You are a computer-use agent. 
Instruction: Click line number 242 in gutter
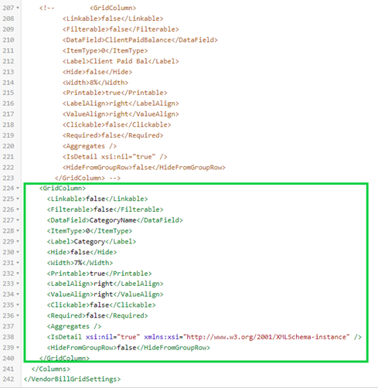[x=9, y=379]
